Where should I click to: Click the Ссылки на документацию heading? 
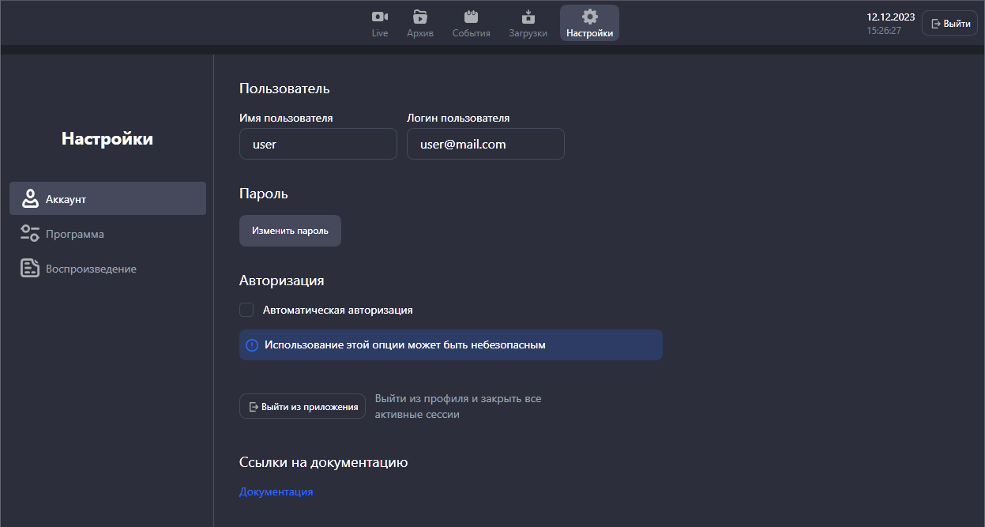[324, 462]
